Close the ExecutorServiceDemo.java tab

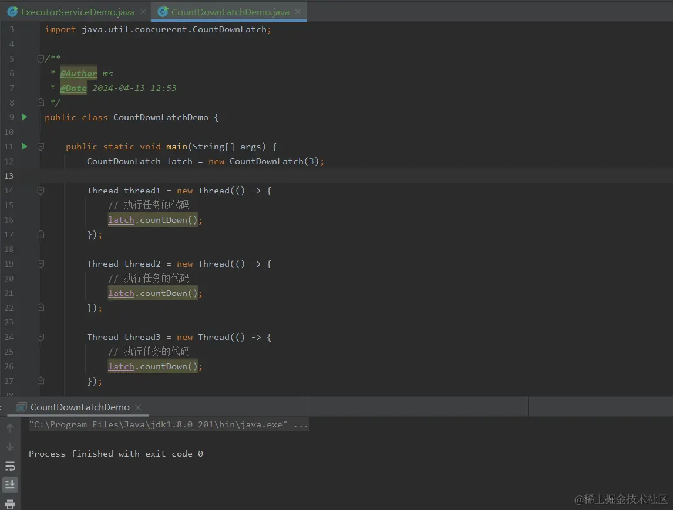click(x=143, y=12)
